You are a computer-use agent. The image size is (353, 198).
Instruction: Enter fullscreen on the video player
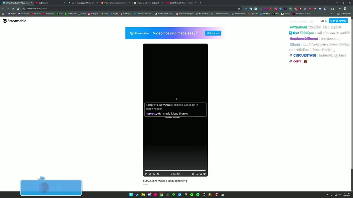pos(201,174)
